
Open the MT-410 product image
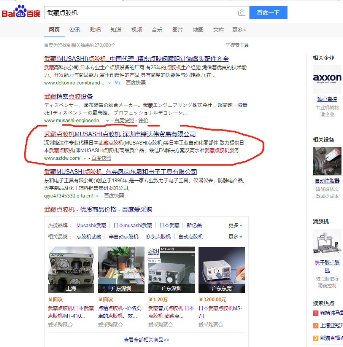point(171,270)
